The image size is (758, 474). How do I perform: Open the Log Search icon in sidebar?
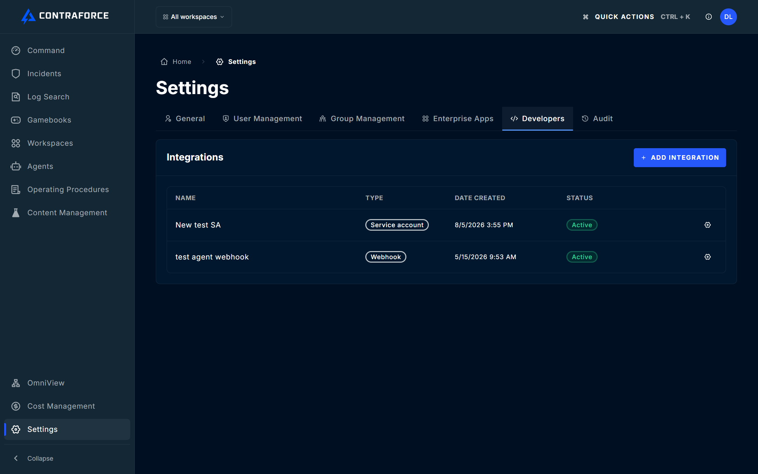[16, 97]
